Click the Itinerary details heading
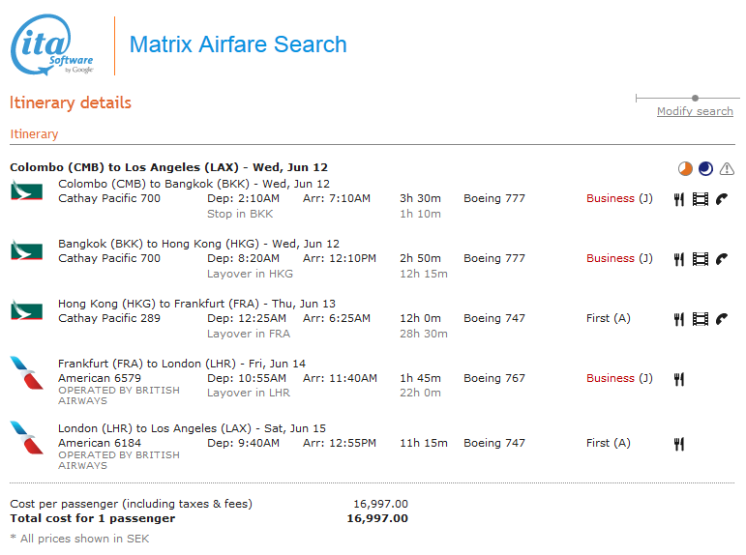 pyautogui.click(x=71, y=102)
